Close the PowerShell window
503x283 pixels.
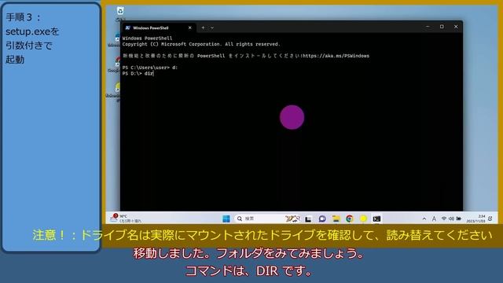point(456,27)
